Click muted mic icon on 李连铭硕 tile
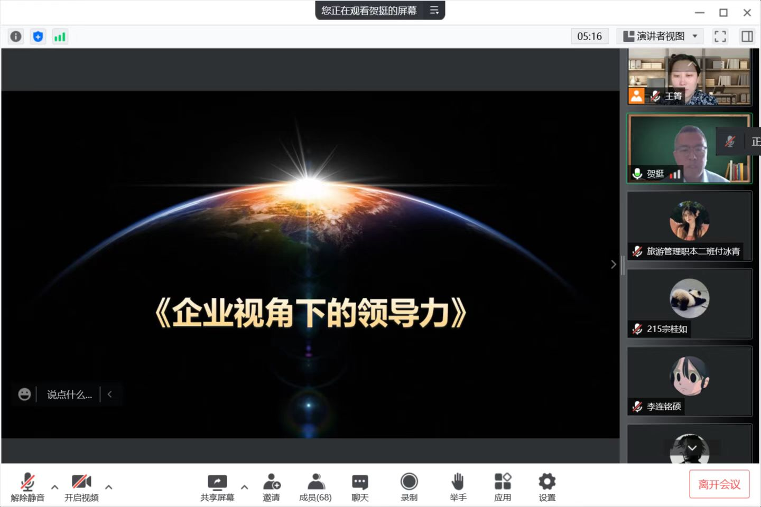 [x=637, y=406]
